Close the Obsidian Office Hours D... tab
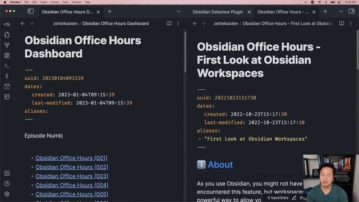Image resolution: width=359 pixels, height=202 pixels. coord(98,12)
